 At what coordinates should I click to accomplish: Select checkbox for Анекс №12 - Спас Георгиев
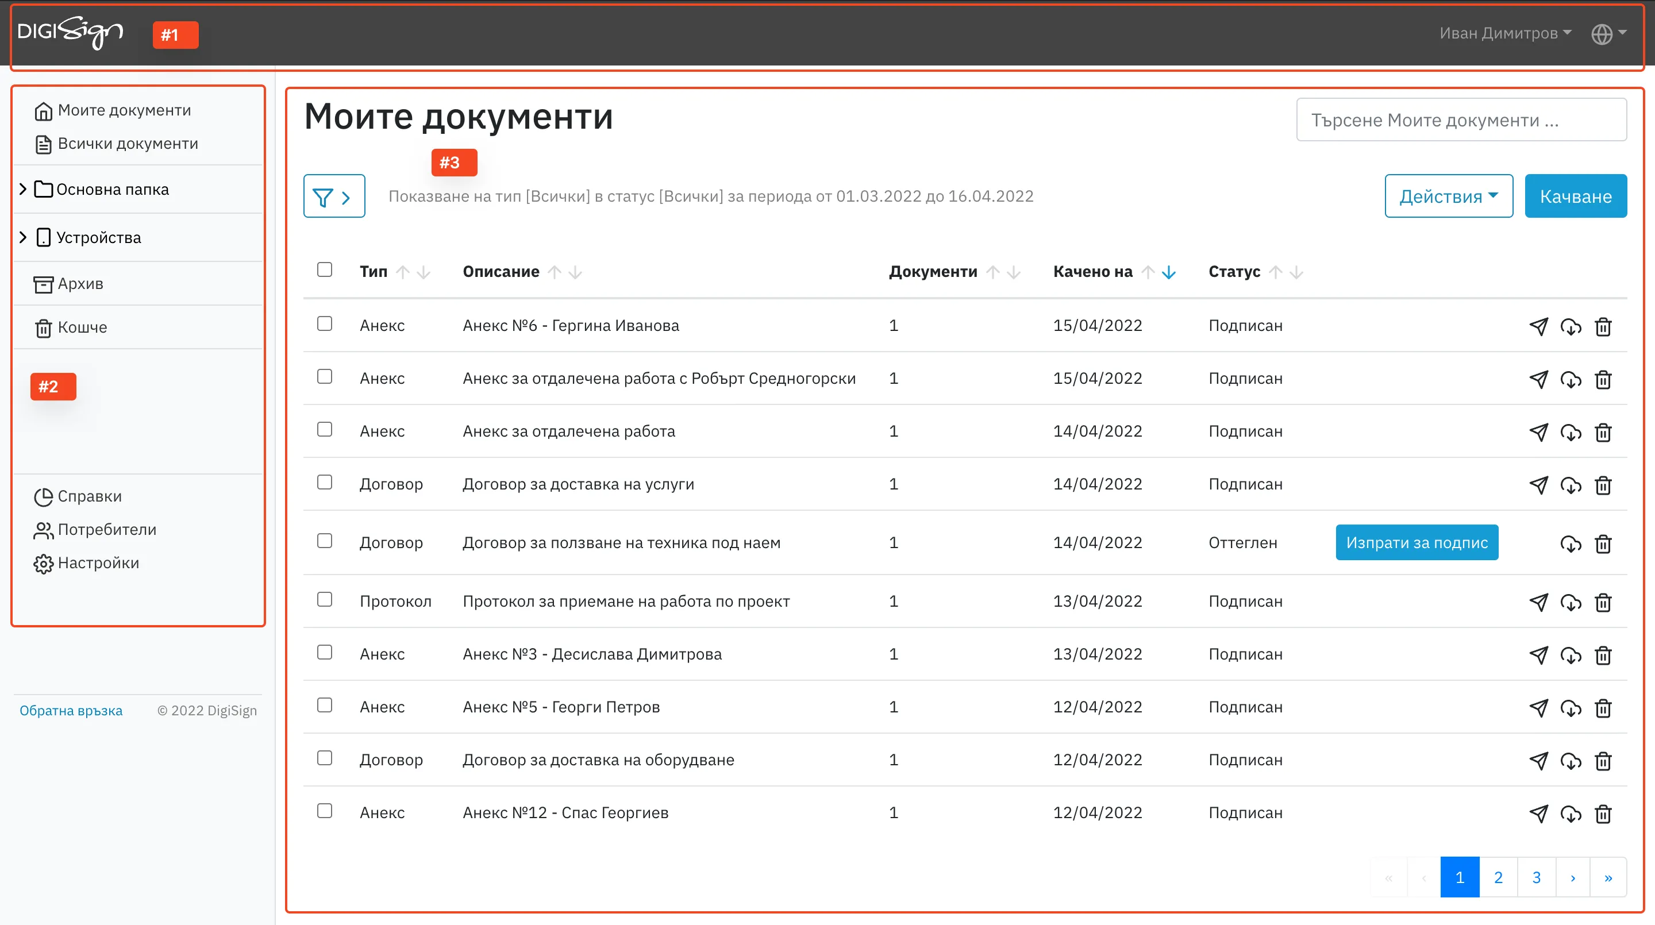pyautogui.click(x=325, y=810)
